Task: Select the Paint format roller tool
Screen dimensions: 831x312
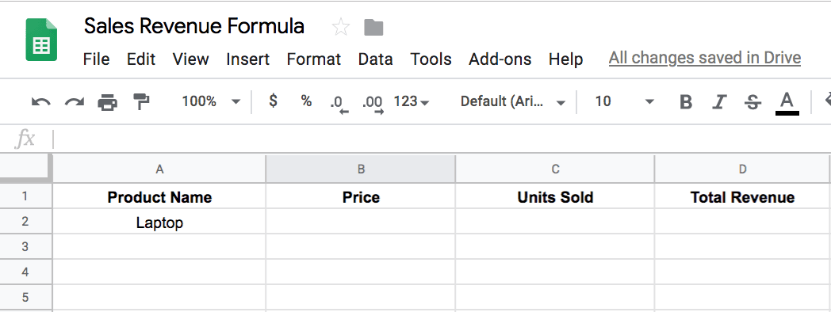Action: pos(141,101)
